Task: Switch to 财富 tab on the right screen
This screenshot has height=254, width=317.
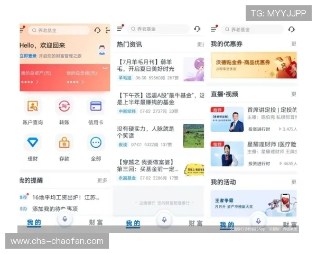Action: [x=290, y=224]
